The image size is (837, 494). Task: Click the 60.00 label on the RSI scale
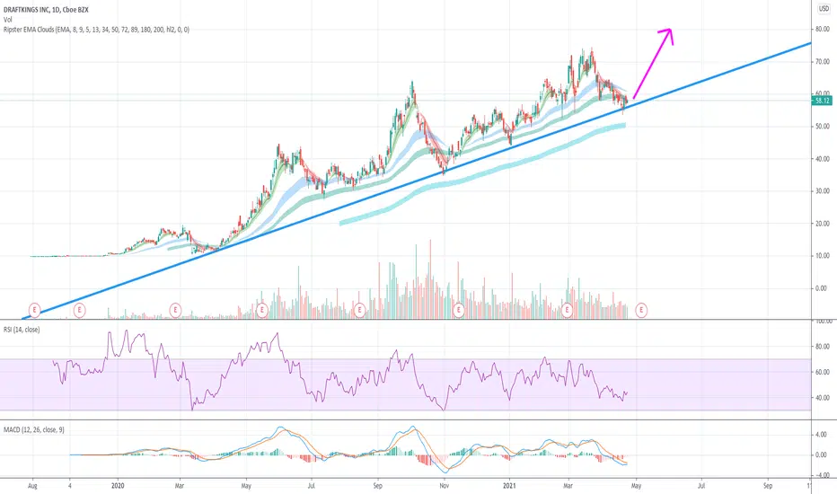click(x=823, y=372)
